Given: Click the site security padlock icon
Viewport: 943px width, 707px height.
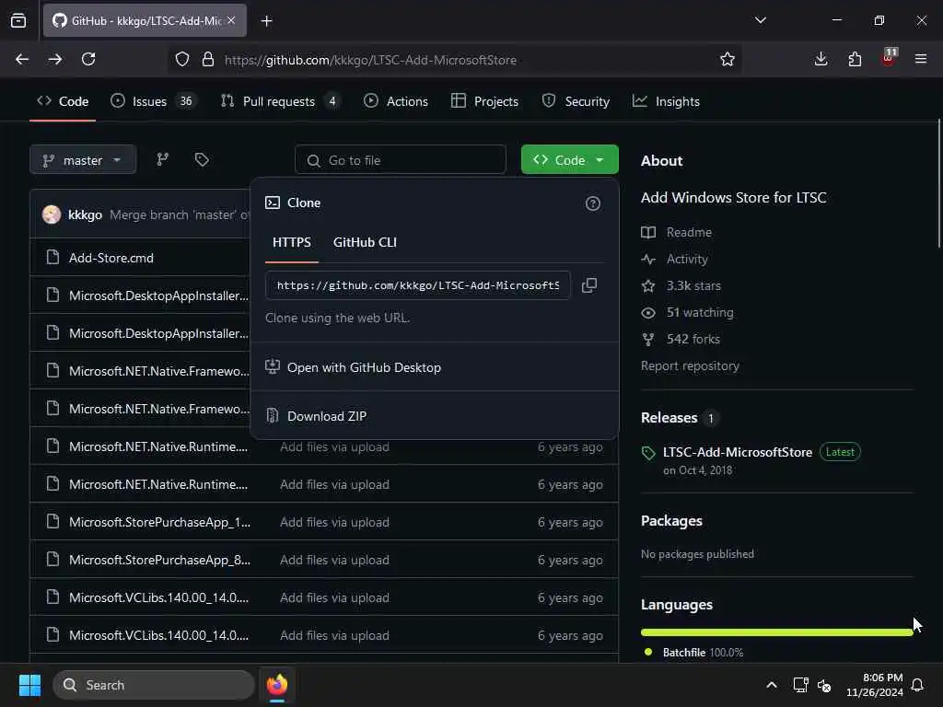Looking at the screenshot, I should click(x=208, y=60).
